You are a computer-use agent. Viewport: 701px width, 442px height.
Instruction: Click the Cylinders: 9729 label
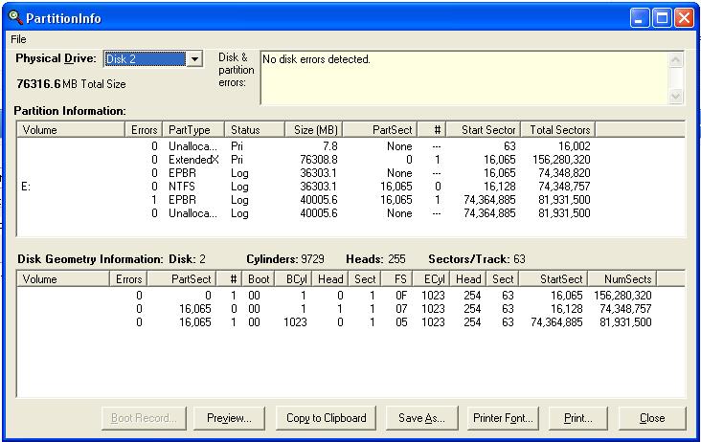(285, 259)
